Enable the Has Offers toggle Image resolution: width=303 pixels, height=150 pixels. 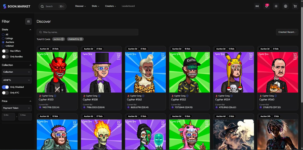pos(5,51)
